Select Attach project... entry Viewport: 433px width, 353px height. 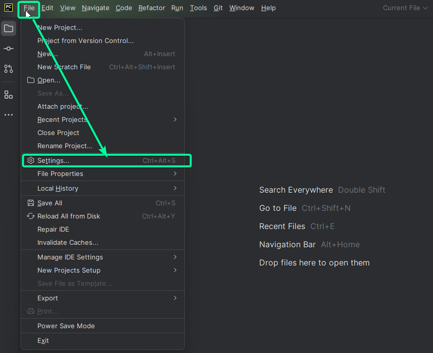point(103,106)
